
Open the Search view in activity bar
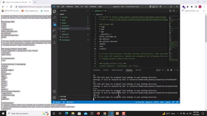click(54, 17)
